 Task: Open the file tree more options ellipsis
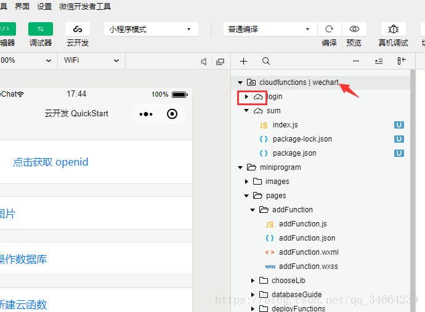coord(356,61)
